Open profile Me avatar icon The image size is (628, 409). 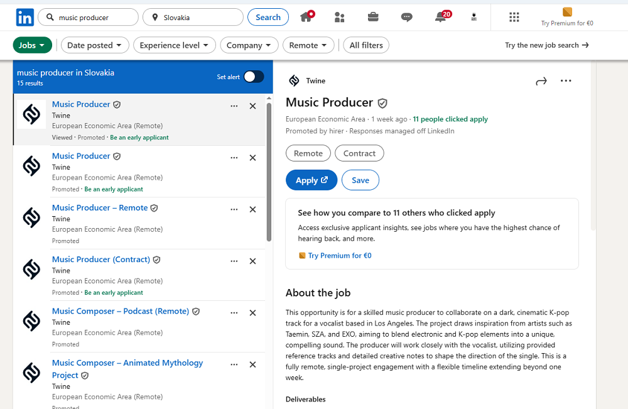point(474,17)
